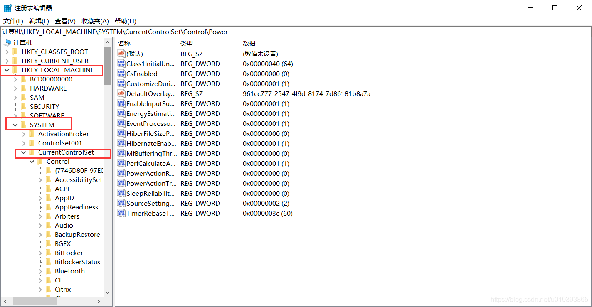The width and height of the screenshot is (592, 307).
Task: Expand the HKEY_CLASSES_ROOT node
Action: point(7,52)
